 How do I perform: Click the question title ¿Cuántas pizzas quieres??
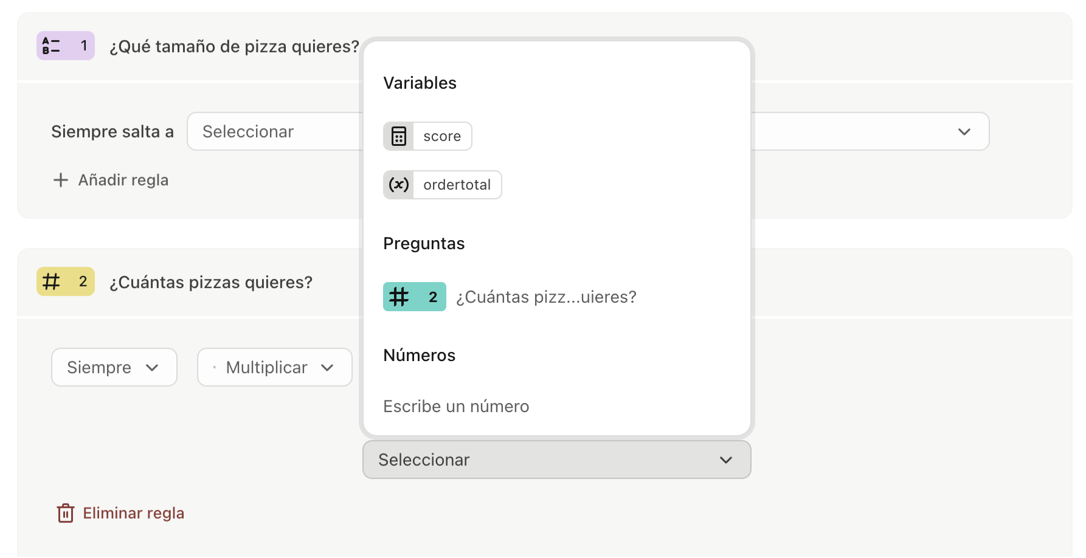(212, 281)
